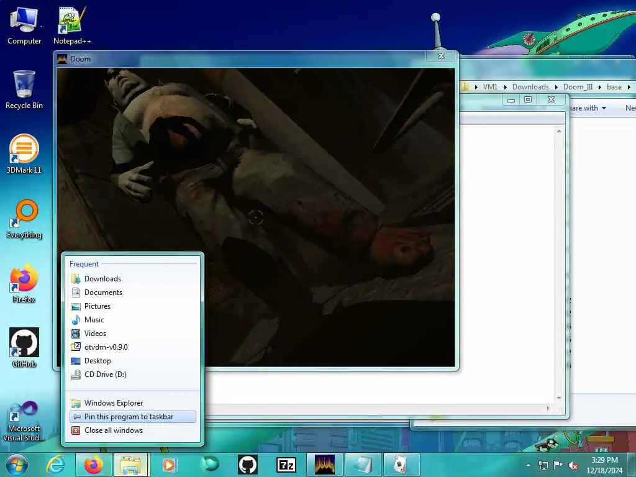Click the Videos filmstrip icon in jump list
Viewport: 636px width, 477px height.
point(76,334)
